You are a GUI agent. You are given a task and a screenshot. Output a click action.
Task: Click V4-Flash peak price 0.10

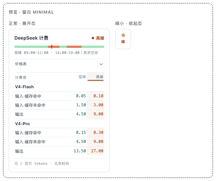click(x=98, y=96)
